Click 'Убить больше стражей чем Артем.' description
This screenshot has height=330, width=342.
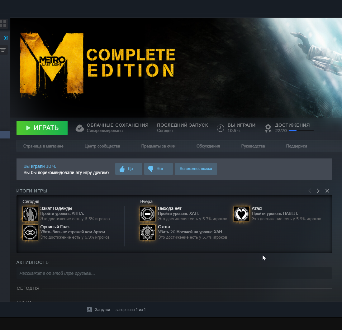pyautogui.click(x=73, y=232)
